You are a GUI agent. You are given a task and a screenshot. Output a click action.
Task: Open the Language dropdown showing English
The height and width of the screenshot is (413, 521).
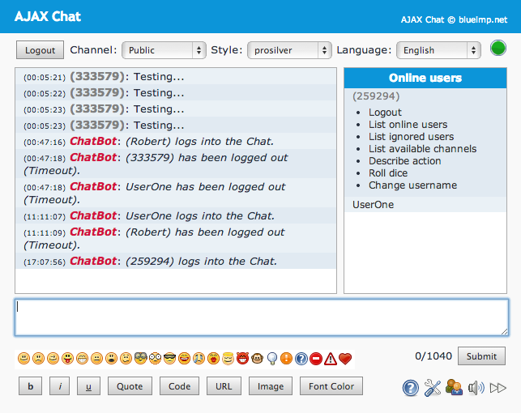[438, 50]
